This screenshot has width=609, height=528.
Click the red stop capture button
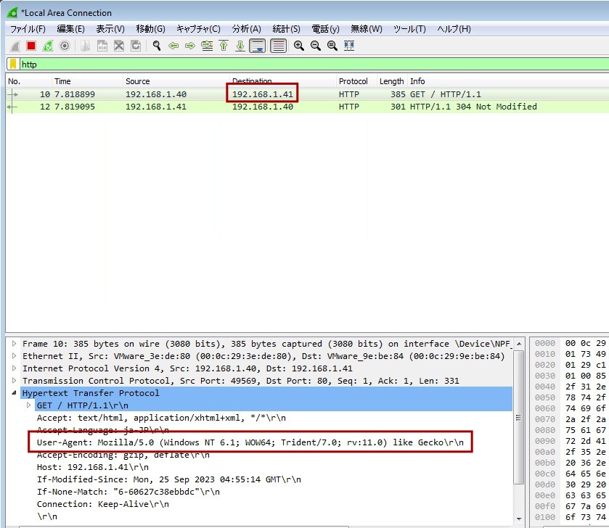[x=31, y=46]
